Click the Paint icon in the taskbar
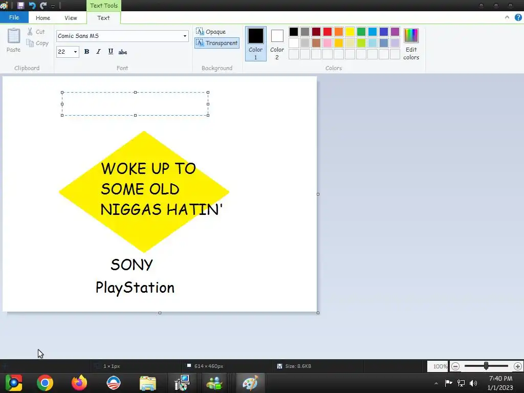This screenshot has height=393, width=524. click(250, 383)
